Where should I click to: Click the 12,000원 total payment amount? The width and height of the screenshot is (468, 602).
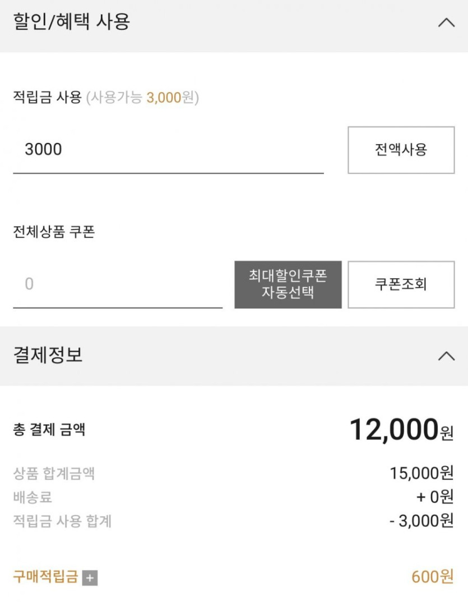coord(401,430)
